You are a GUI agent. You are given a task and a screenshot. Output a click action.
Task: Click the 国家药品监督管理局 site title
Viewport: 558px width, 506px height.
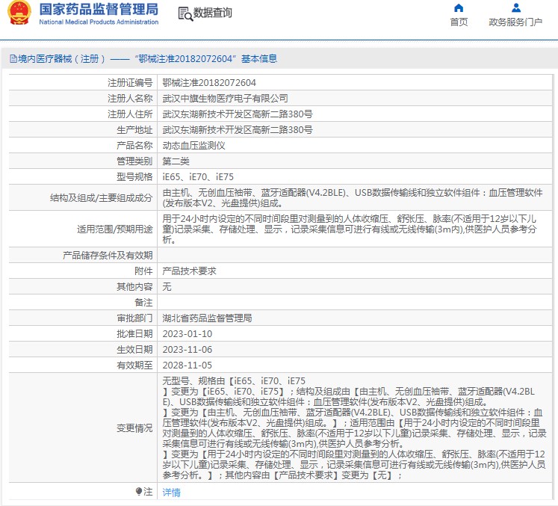click(98, 9)
